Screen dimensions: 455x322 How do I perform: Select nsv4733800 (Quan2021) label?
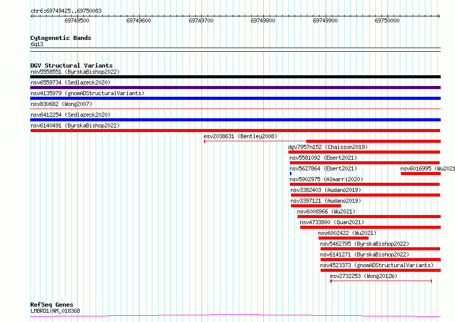click(x=332, y=222)
